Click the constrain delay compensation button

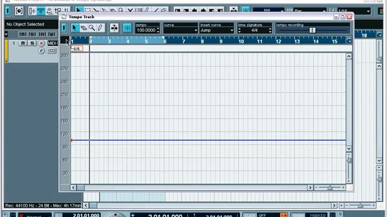pyautogui.click(x=19, y=11)
